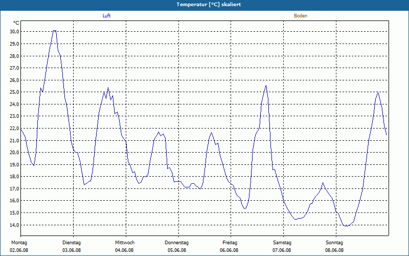
Task: Select the 29,0 y-axis value
Action: (x=15, y=44)
